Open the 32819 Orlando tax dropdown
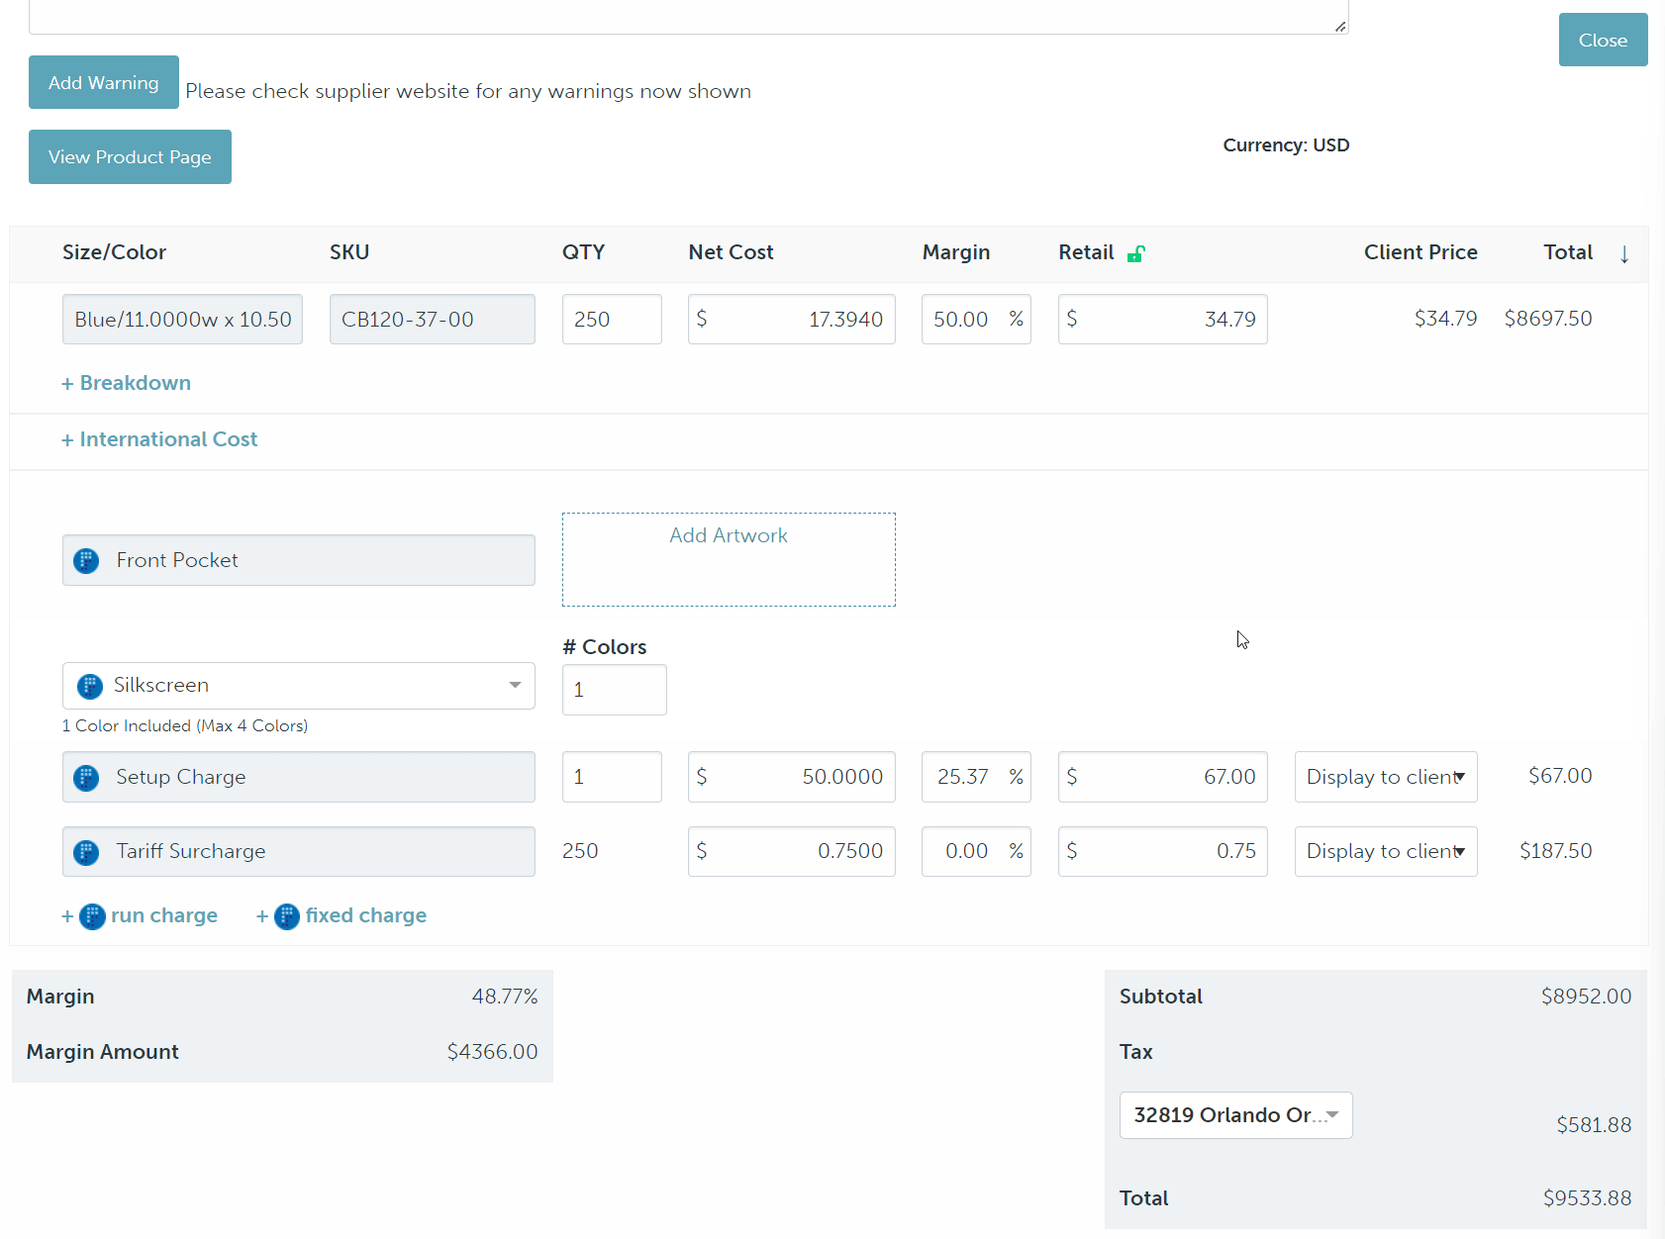 [x=1235, y=1115]
